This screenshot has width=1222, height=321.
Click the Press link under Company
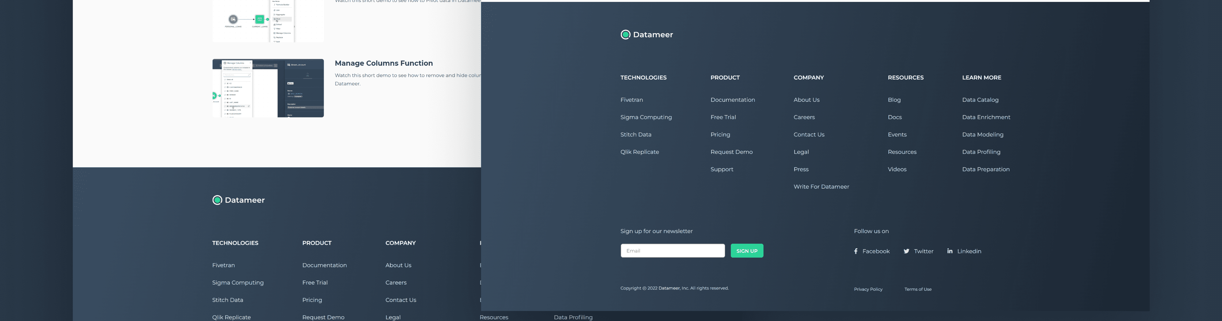(801, 169)
